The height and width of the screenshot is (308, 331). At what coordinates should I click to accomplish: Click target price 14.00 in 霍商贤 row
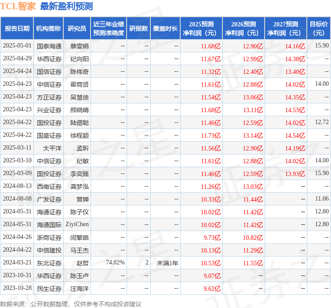pyautogui.click(x=322, y=84)
